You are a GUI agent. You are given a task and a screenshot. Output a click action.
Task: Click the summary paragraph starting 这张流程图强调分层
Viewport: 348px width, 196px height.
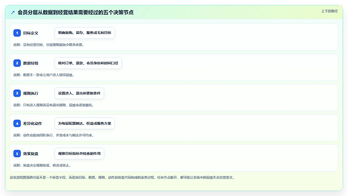122,177
